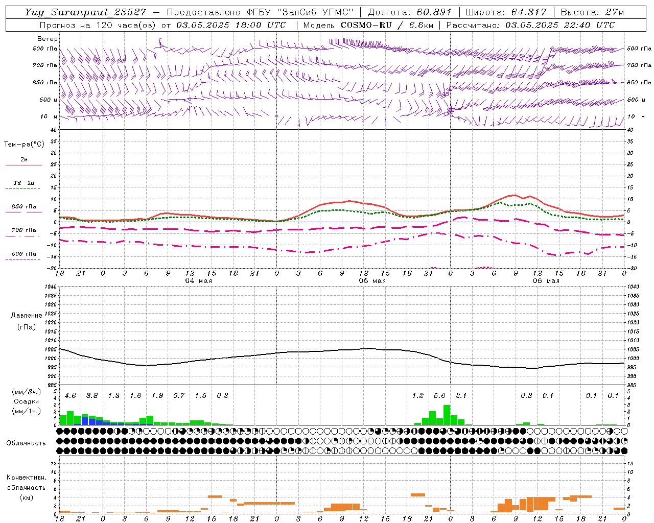Click the station title Yug_Saranpaul_23527
Image resolution: width=654 pixels, height=523 pixels.
tap(85, 12)
